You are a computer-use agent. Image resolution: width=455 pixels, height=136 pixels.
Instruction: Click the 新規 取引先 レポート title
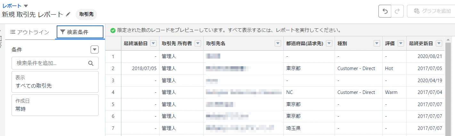tap(32, 14)
